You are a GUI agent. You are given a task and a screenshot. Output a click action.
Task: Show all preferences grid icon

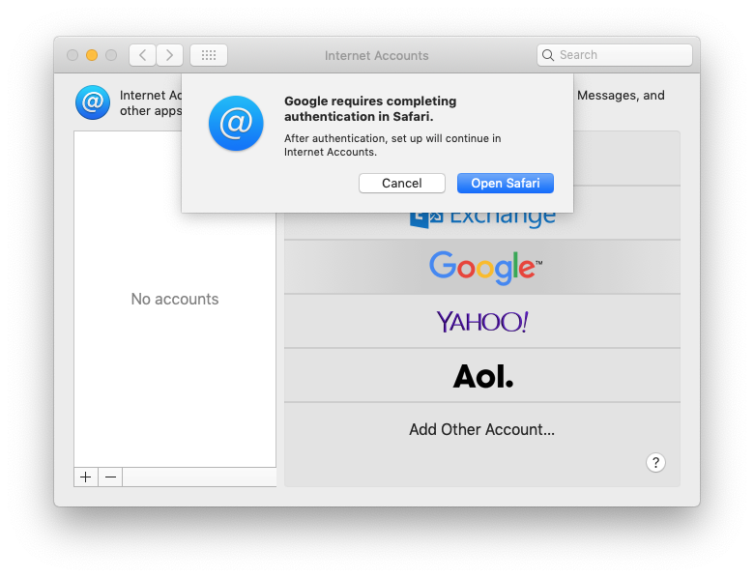pyautogui.click(x=209, y=55)
